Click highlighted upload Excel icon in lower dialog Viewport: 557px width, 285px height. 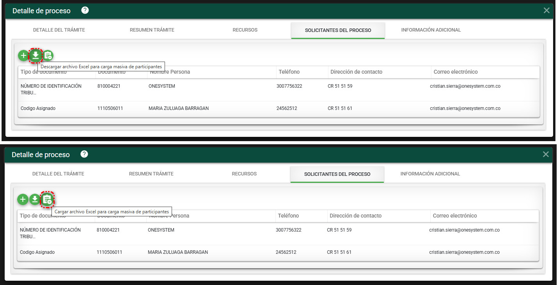click(47, 200)
